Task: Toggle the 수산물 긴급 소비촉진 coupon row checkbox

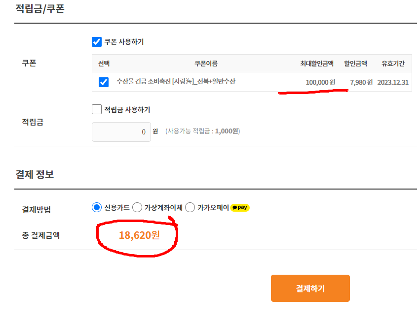Action: 104,82
